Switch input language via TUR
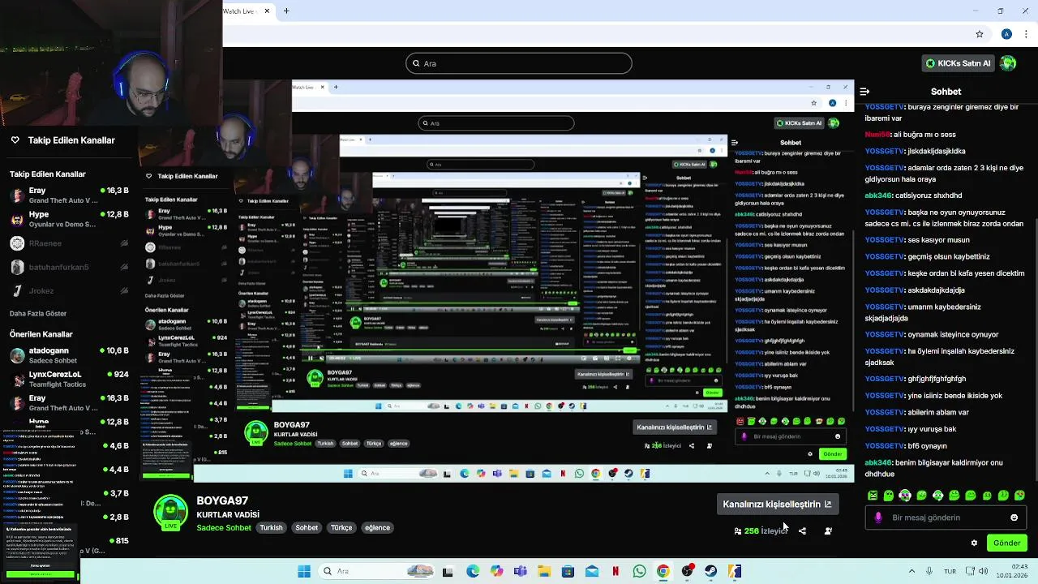This screenshot has height=584, width=1038. (x=950, y=571)
